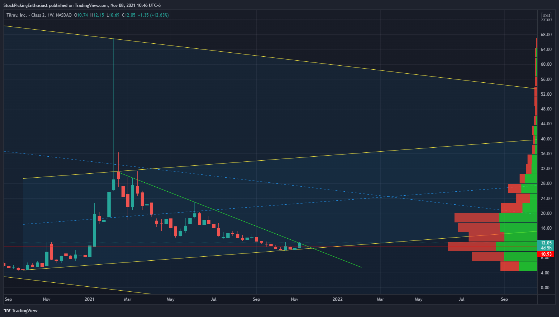Click the Mar label right after 2021
This screenshot has width=559, height=317.
127,299
